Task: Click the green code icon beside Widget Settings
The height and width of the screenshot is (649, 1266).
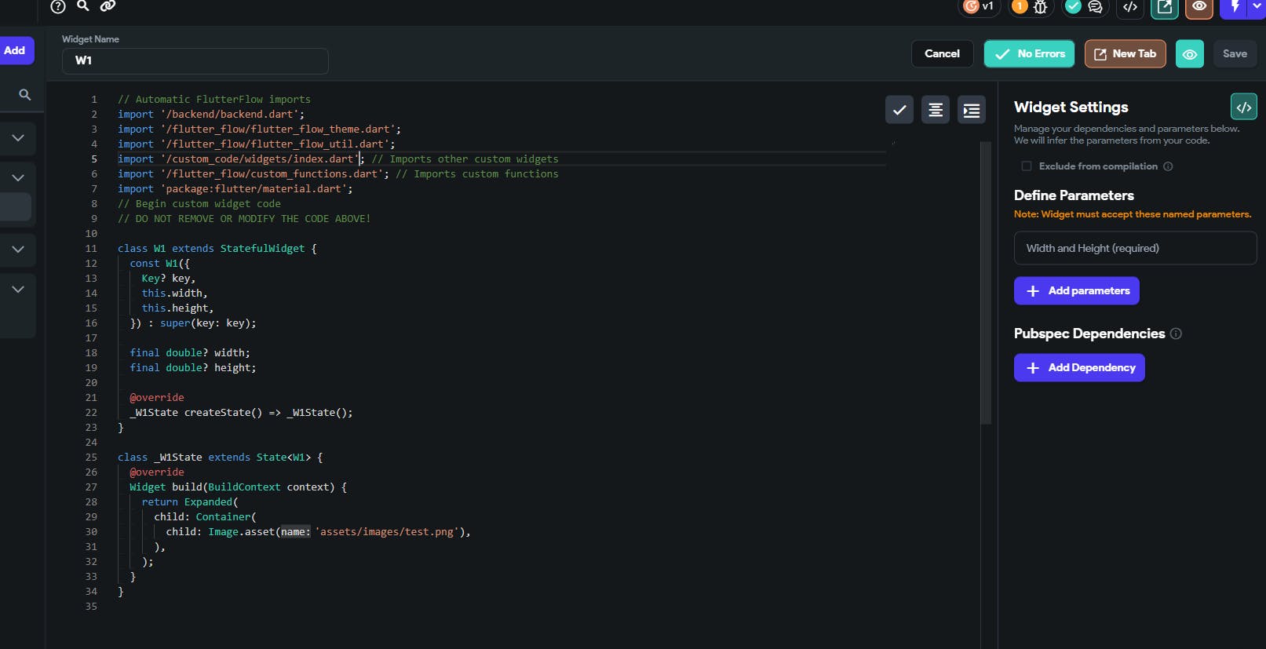Action: (1243, 107)
